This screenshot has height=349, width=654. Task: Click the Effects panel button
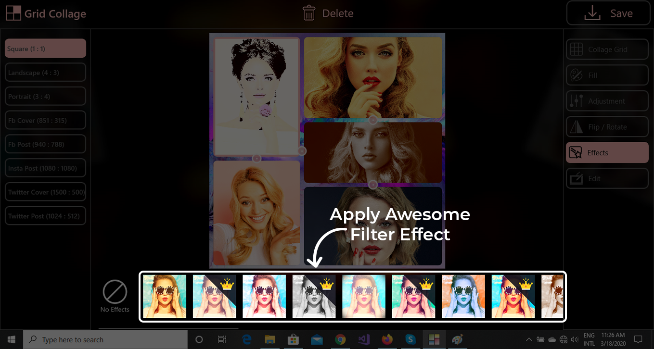pyautogui.click(x=607, y=153)
